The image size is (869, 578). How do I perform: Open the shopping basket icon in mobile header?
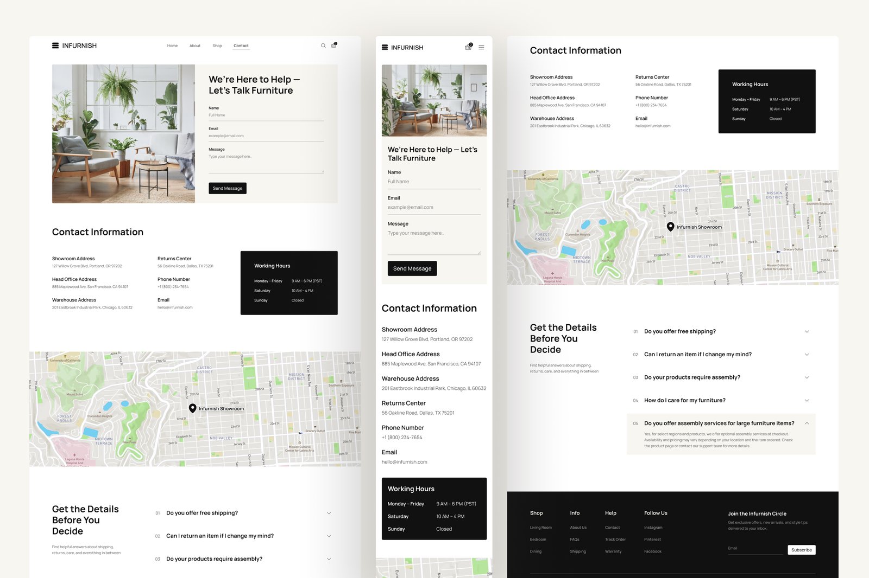coord(468,47)
